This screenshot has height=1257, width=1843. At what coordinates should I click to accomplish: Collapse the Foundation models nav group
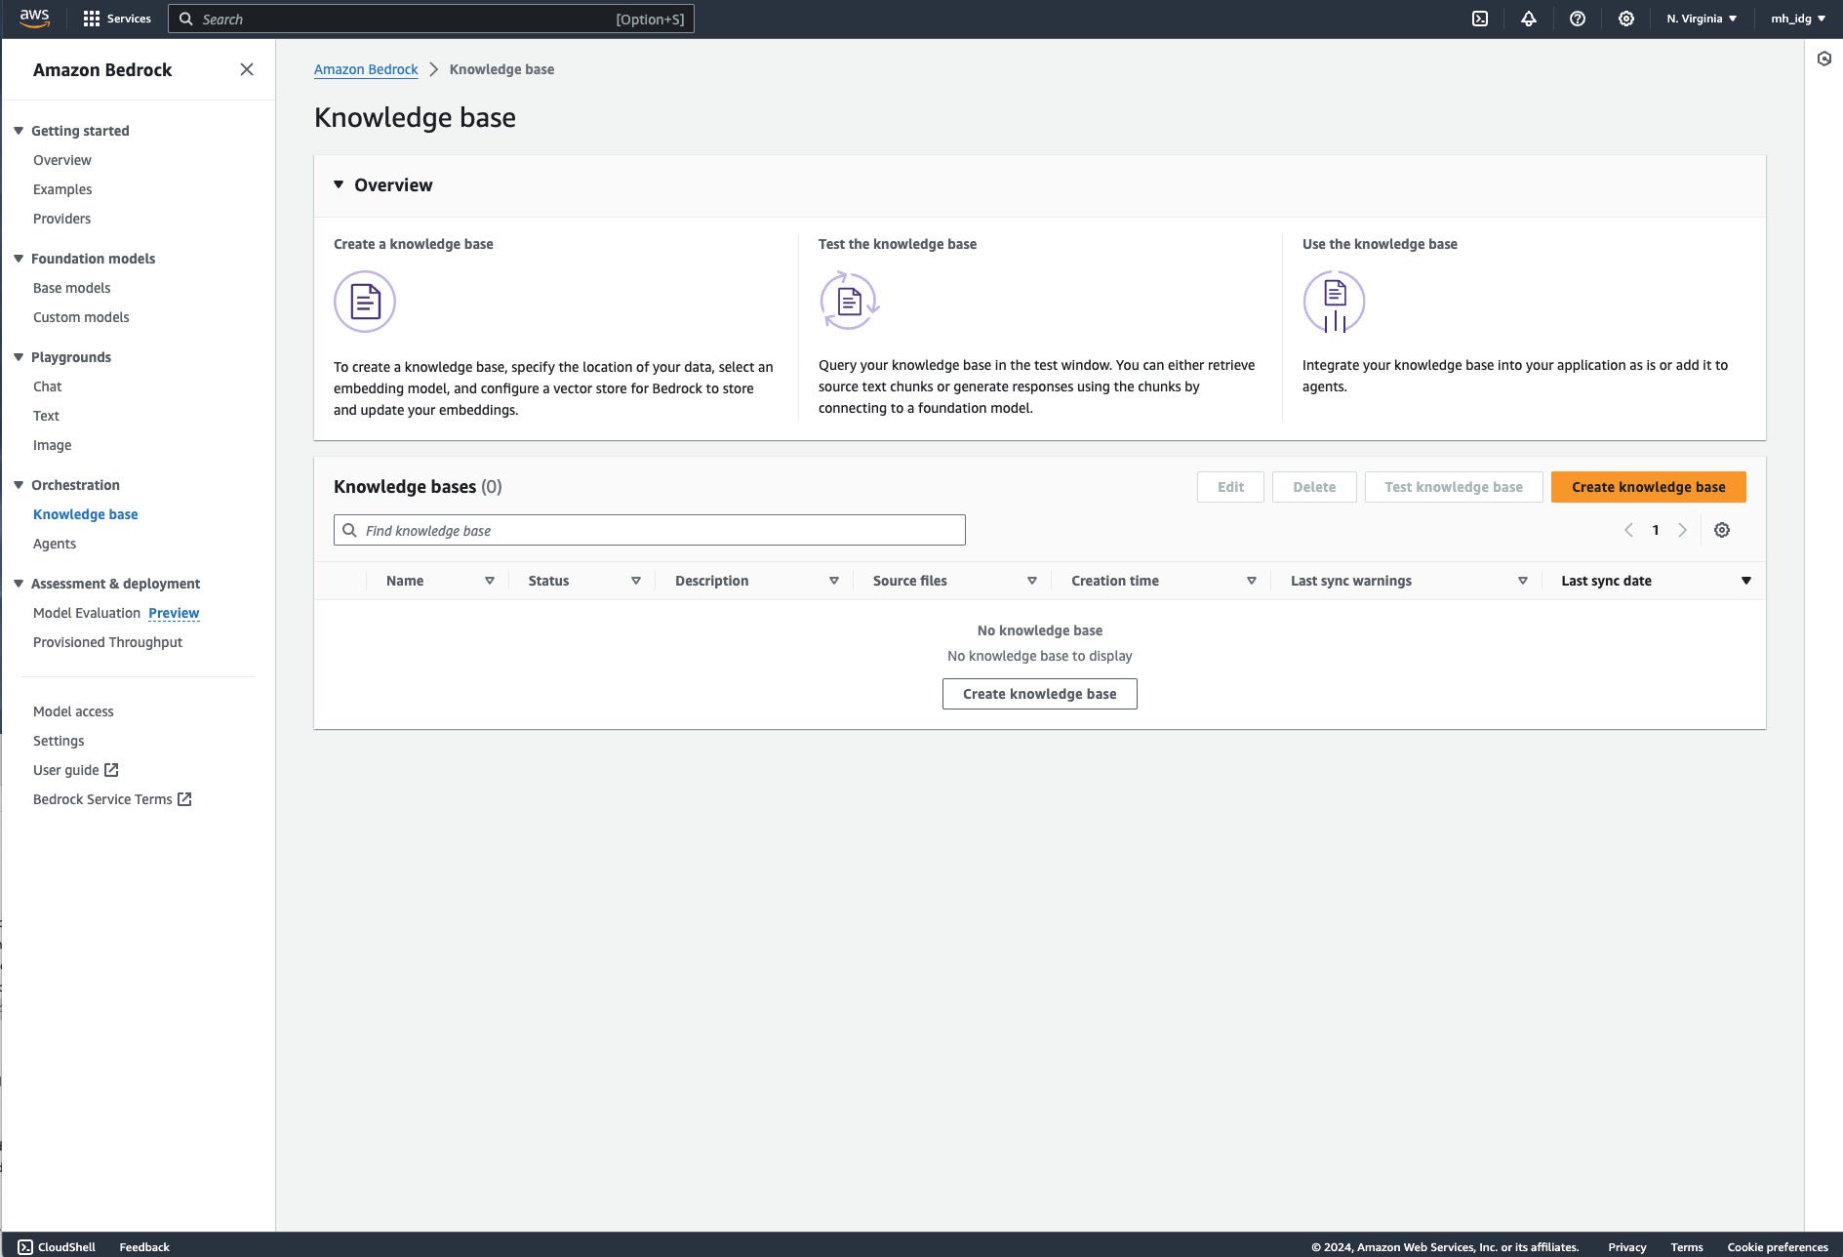pyautogui.click(x=18, y=259)
